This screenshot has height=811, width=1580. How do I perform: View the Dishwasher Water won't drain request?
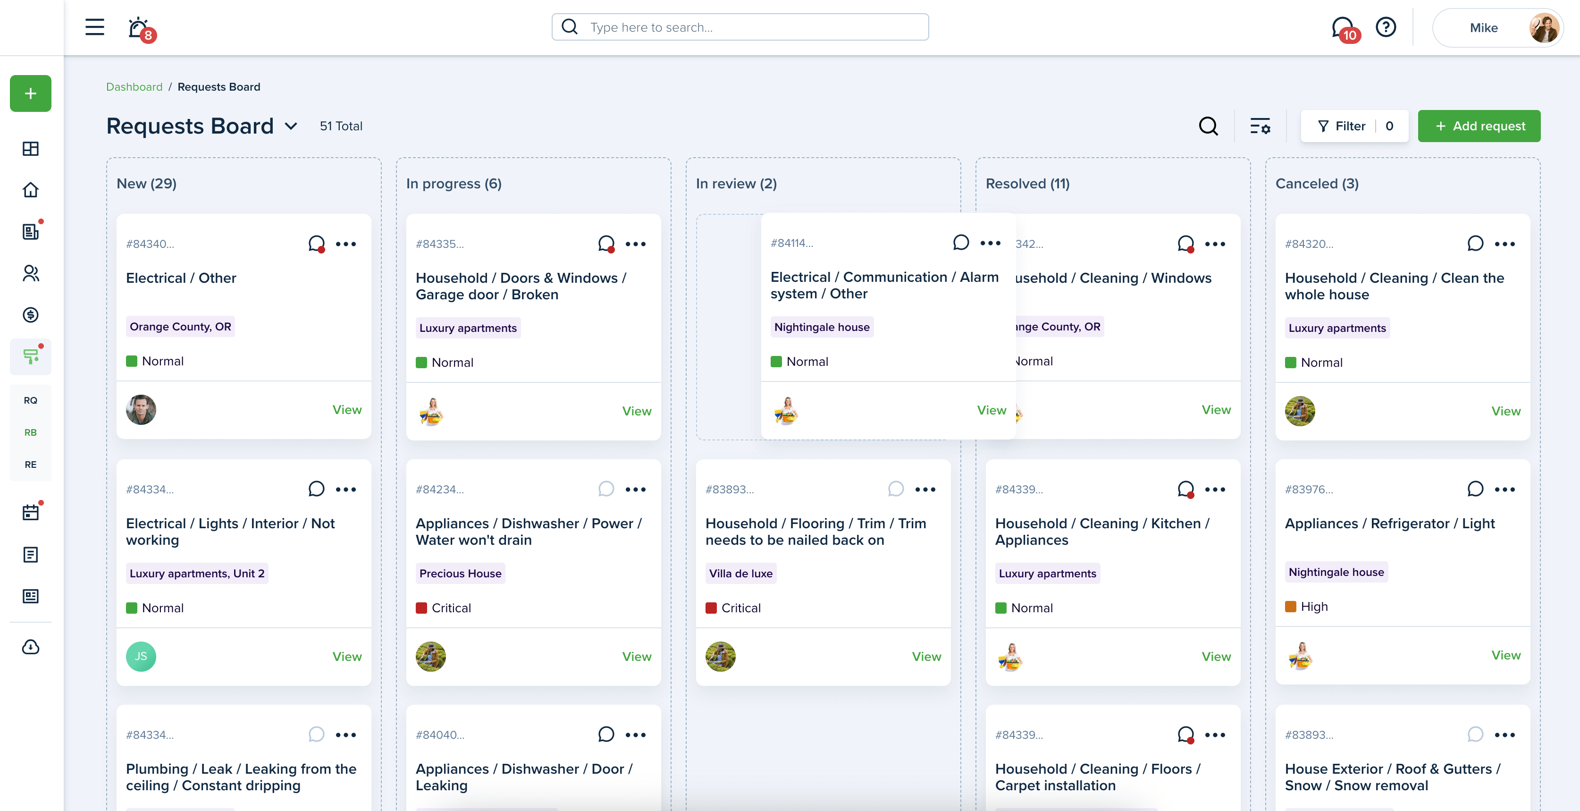[637, 657]
